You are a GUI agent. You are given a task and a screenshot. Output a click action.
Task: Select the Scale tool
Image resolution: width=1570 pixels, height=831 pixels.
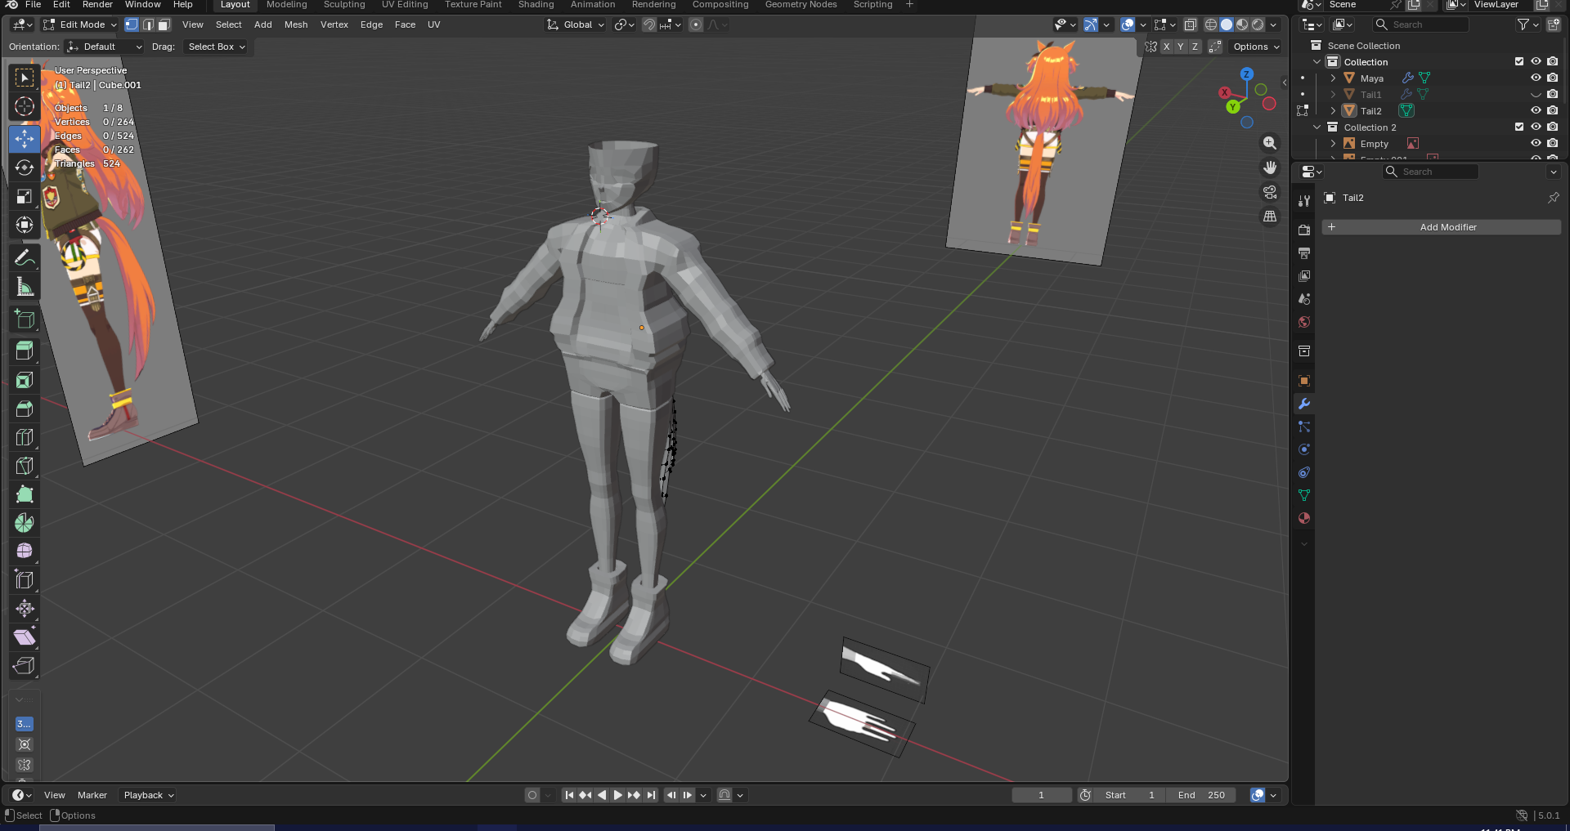25,196
